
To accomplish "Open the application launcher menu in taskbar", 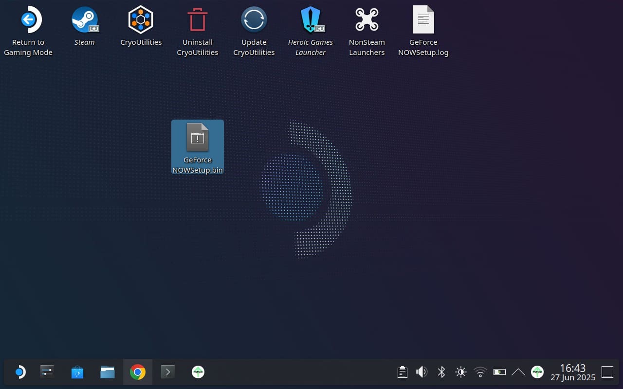I will click(x=19, y=372).
